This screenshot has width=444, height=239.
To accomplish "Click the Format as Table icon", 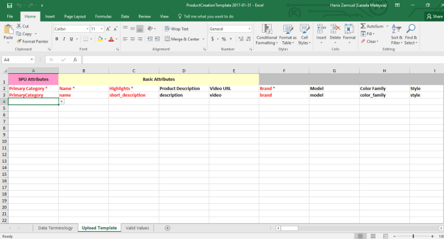I will [288, 29].
